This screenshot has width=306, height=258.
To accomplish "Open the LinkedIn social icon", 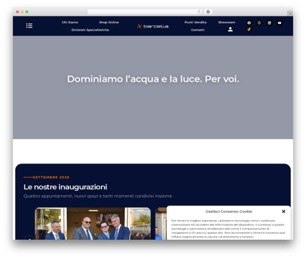I will point(269,23).
